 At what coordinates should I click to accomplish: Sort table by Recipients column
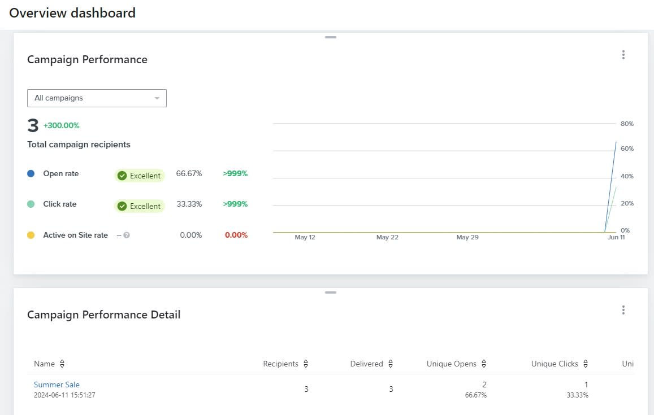306,364
